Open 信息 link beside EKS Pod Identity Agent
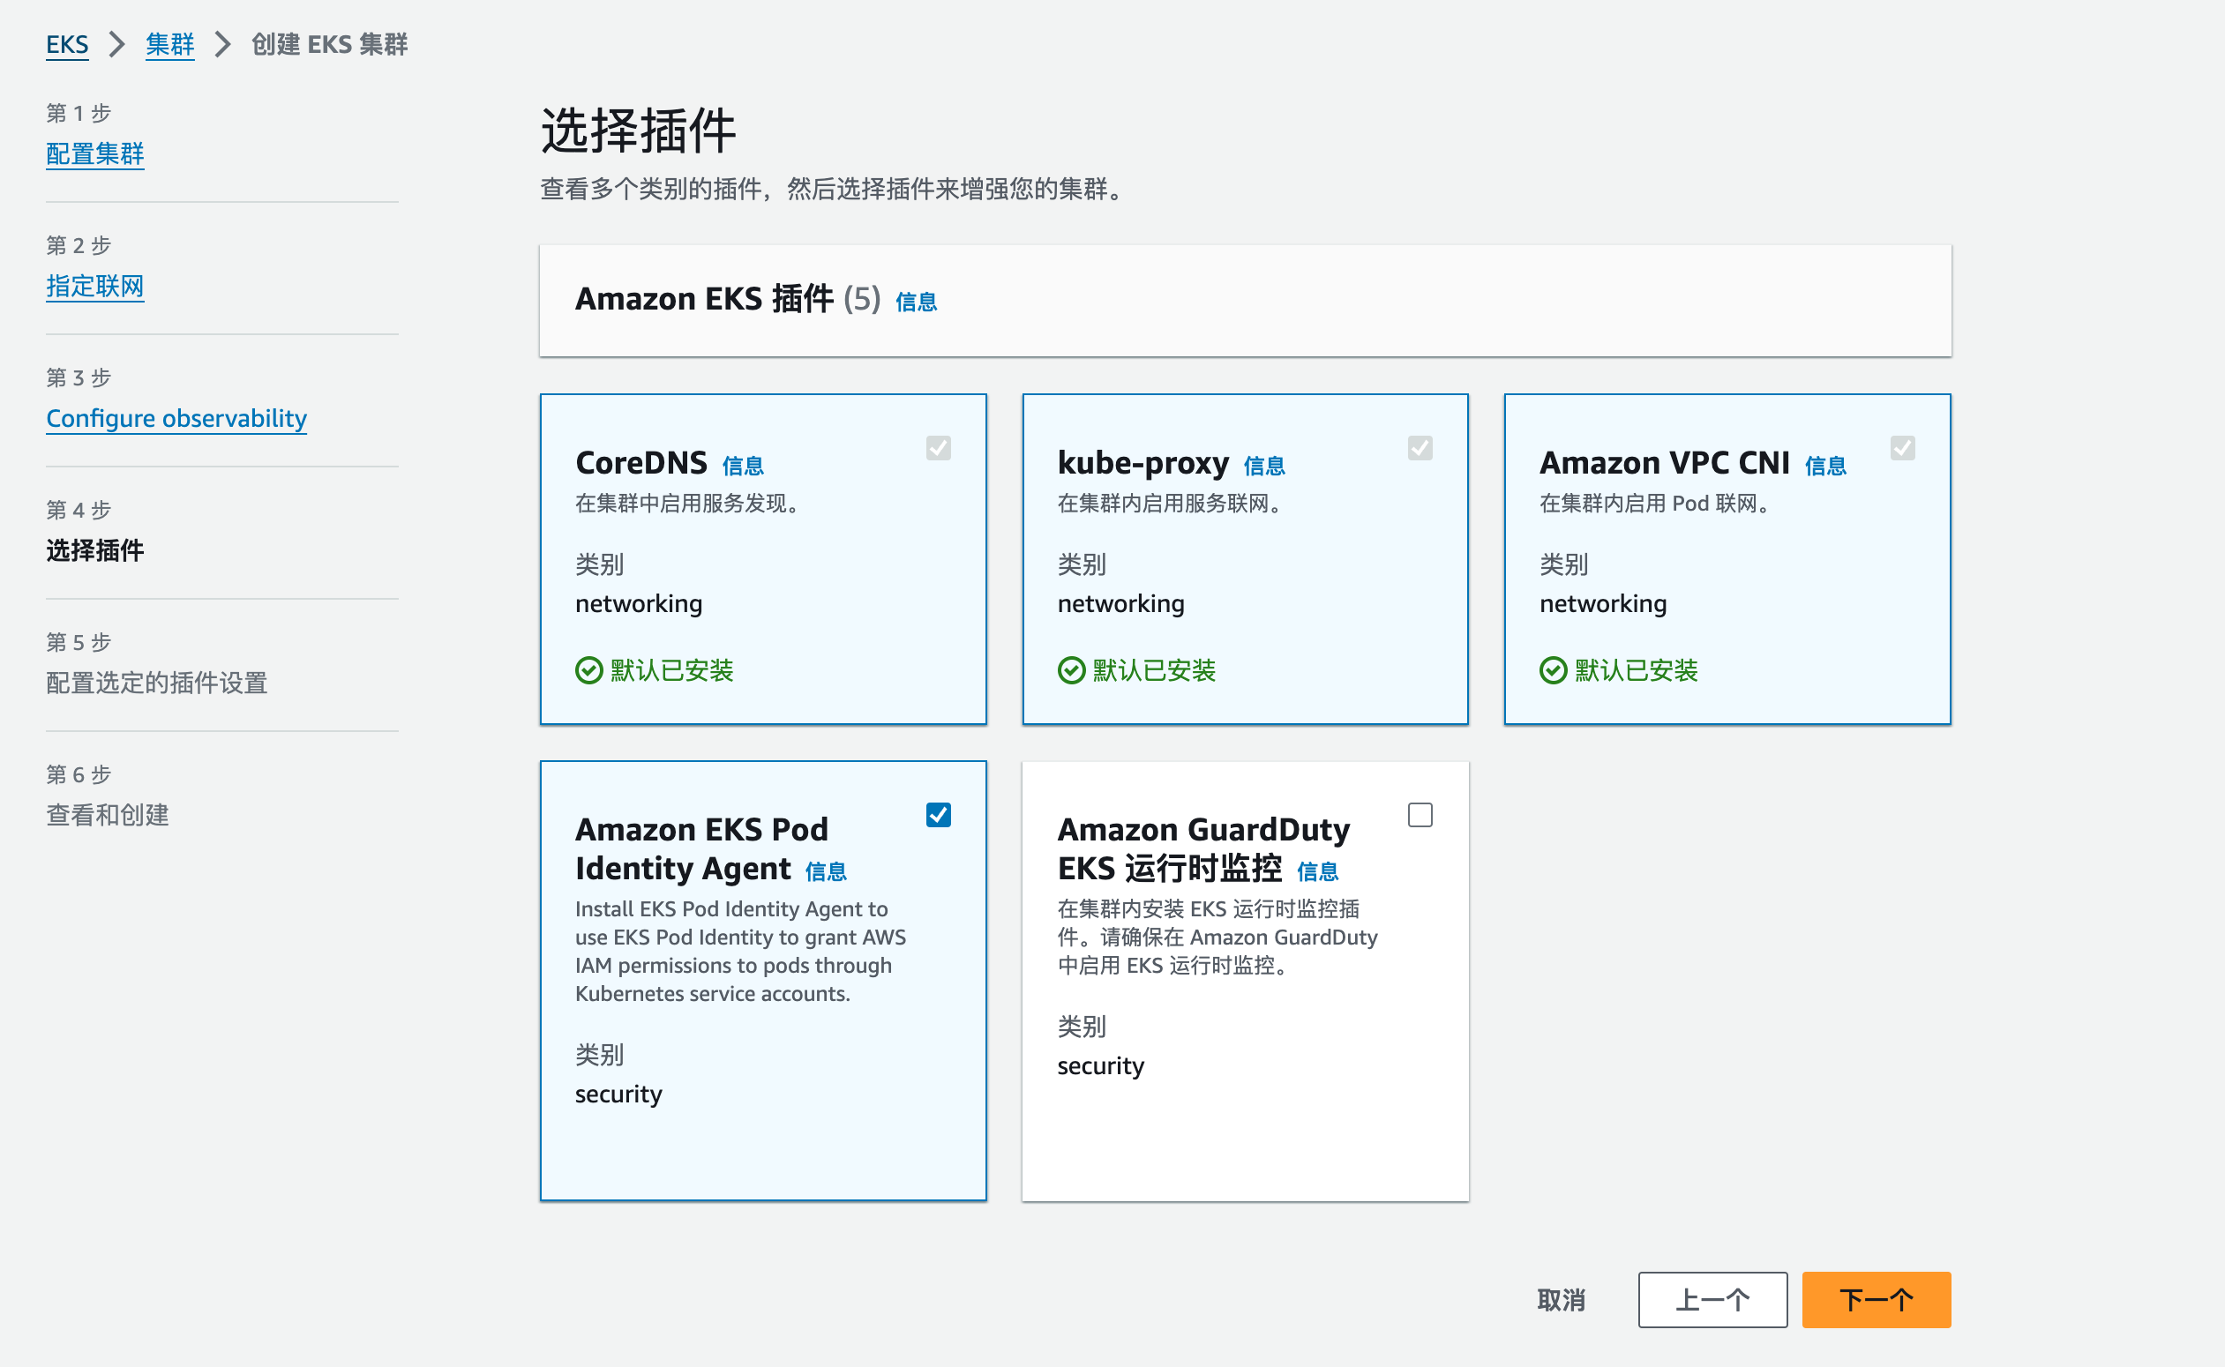2225x1367 pixels. 826,871
